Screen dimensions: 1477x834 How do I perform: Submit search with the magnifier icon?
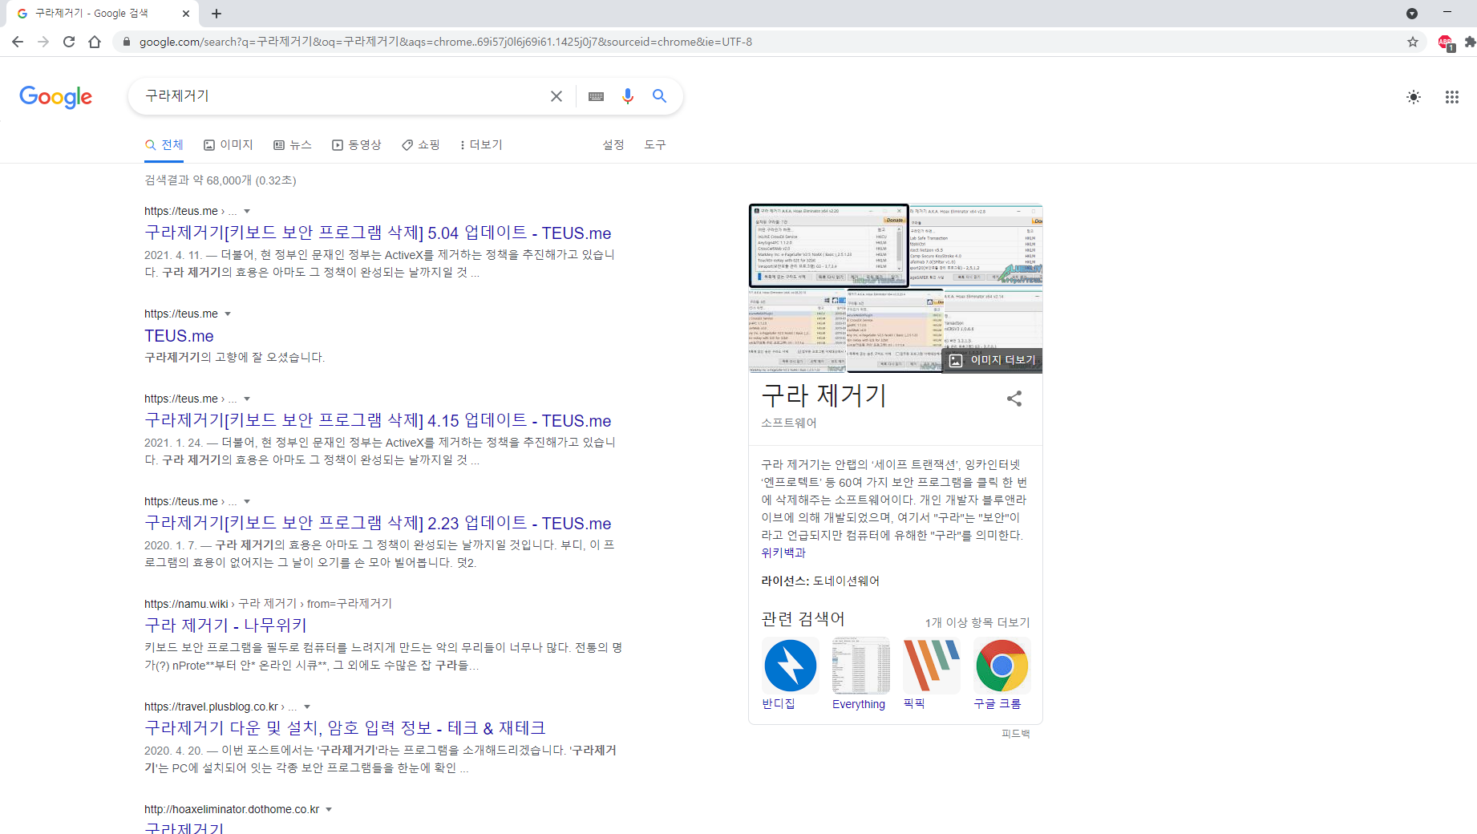point(659,96)
